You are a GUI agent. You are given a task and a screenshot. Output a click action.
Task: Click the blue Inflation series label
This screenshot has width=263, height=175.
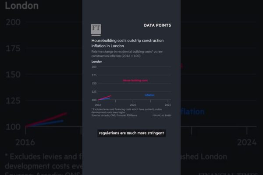pyautogui.click(x=149, y=95)
